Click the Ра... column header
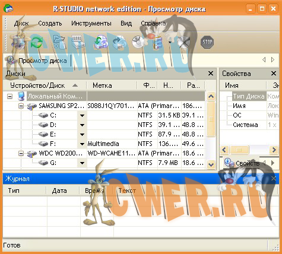The image size is (282, 254). coord(193,85)
